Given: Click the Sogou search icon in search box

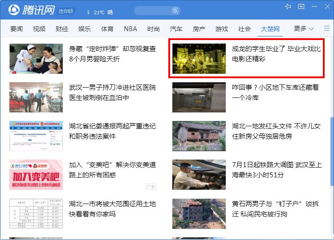Looking at the screenshot, I should point(175,10).
